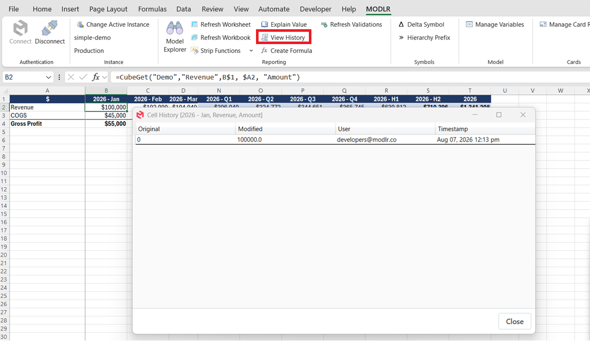Click View History

click(x=283, y=37)
